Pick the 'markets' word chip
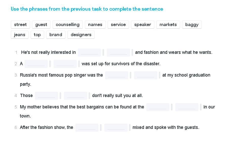This screenshot has height=162, width=251. 168,25
